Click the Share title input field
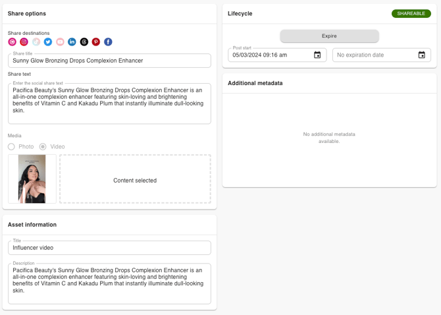This screenshot has height=315, width=441. 109,61
